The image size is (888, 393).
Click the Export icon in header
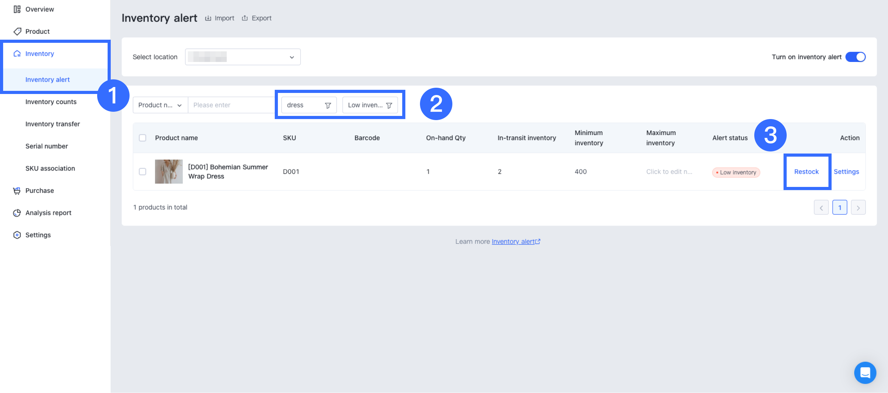pyautogui.click(x=245, y=18)
